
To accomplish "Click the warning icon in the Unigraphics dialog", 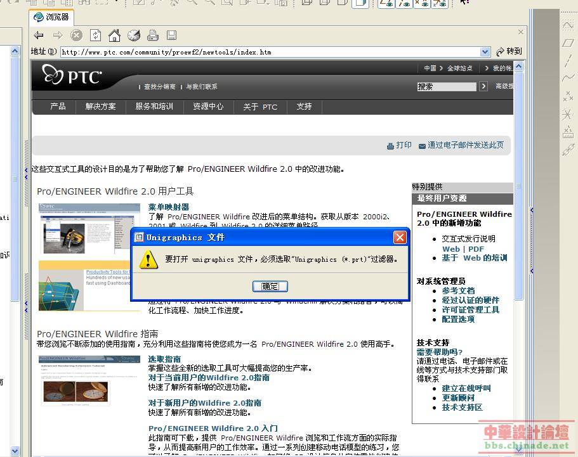I will [x=148, y=260].
